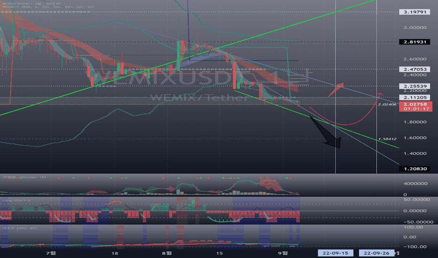Image resolution: width=438 pixels, height=258 pixels.
Task: Open the MGHAB-T EMA indicator legend
Action: (48, 7)
